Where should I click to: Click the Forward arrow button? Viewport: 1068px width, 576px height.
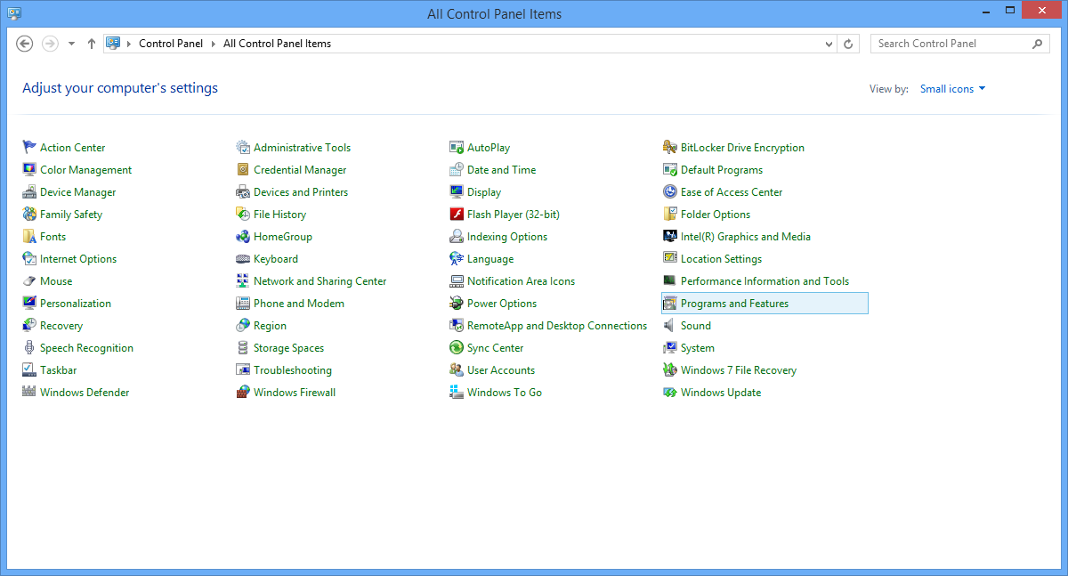tap(50, 44)
